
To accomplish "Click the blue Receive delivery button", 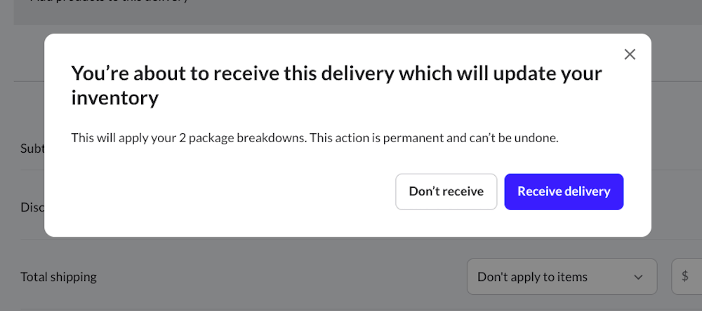I will (564, 191).
